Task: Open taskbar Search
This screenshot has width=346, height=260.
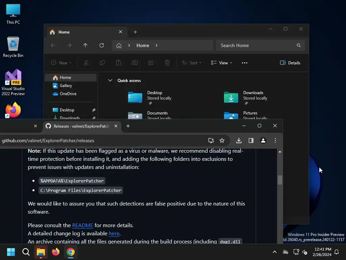Action: pos(26,252)
